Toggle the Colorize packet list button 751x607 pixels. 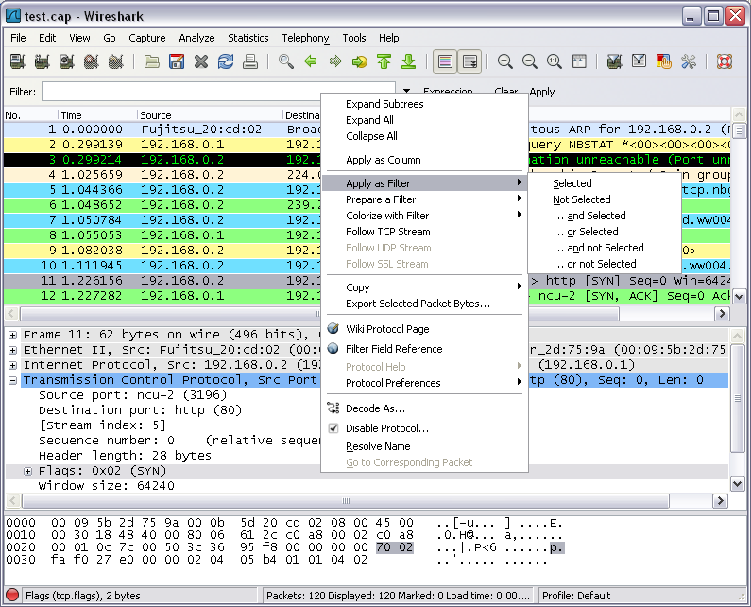[x=445, y=62]
